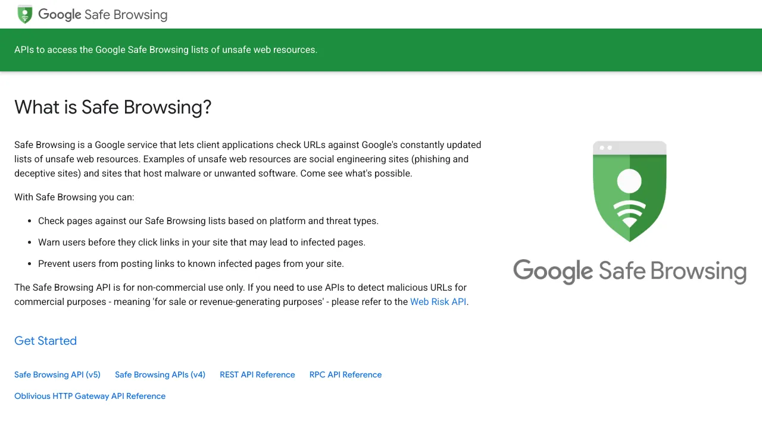Image resolution: width=762 pixels, height=428 pixels.
Task: Open Safe Browsing APIs (v4) link
Action: 160,374
